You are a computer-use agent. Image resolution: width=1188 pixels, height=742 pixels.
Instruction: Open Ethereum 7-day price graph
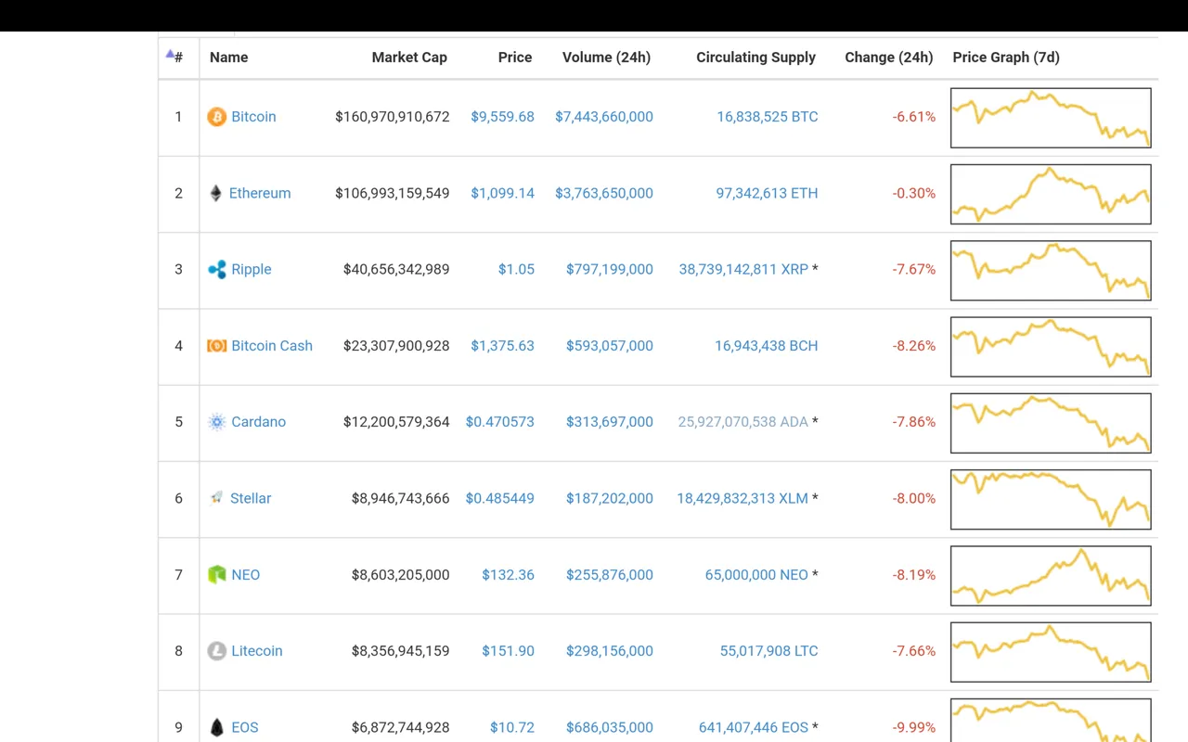coord(1051,194)
